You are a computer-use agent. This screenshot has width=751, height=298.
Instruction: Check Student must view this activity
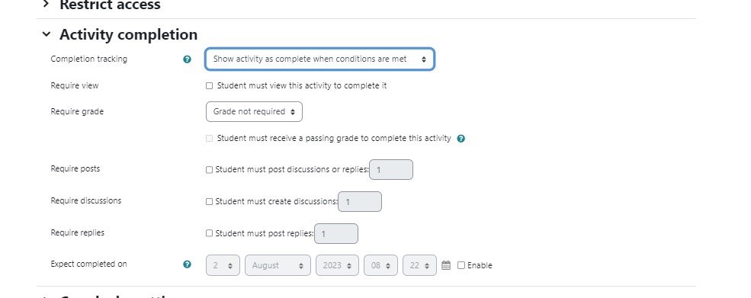pyautogui.click(x=210, y=86)
